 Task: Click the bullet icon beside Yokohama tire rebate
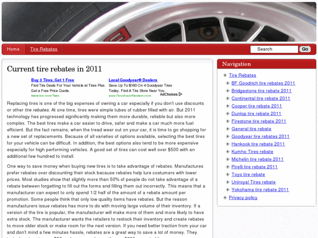click(x=227, y=190)
